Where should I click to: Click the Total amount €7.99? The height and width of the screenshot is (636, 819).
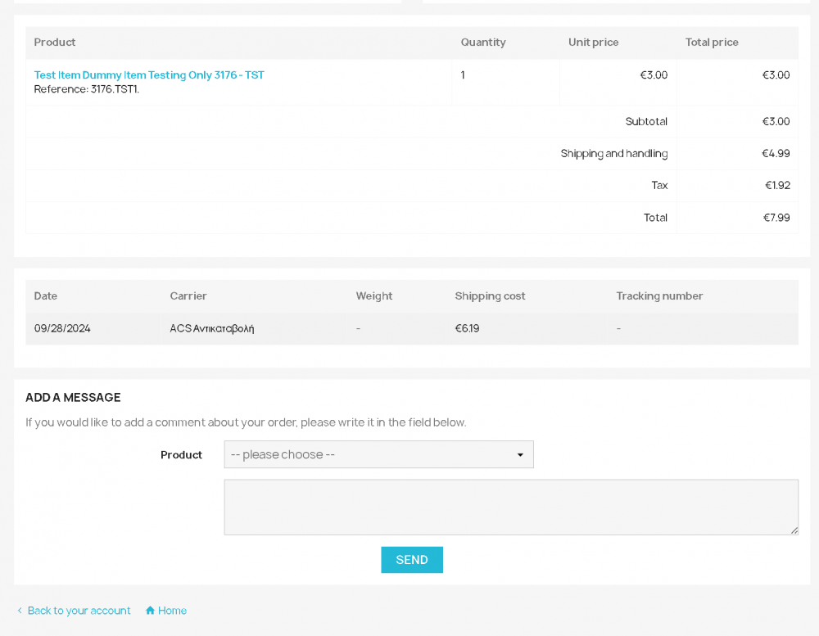click(776, 217)
